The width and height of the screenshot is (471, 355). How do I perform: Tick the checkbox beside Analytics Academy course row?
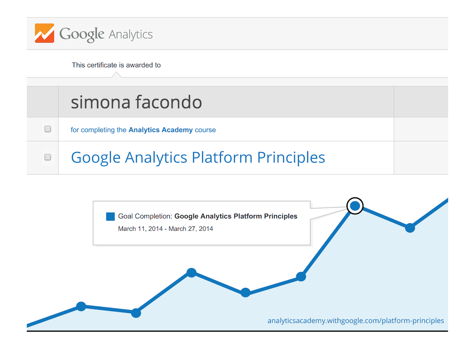tap(47, 129)
